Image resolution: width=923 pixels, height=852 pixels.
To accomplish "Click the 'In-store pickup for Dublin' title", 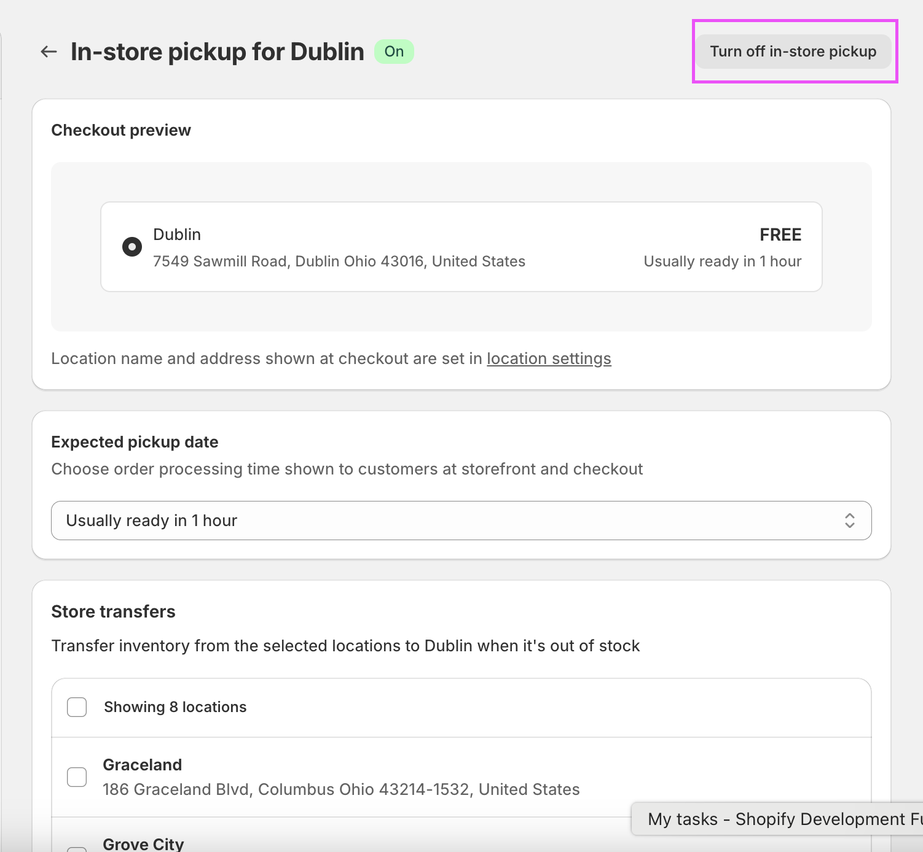I will coord(218,52).
